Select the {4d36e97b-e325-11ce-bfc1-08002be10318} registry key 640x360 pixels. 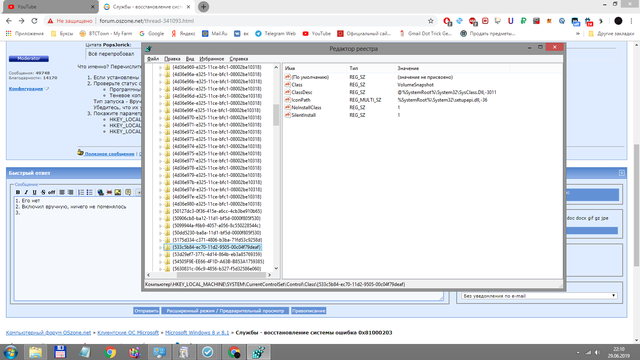point(217,182)
